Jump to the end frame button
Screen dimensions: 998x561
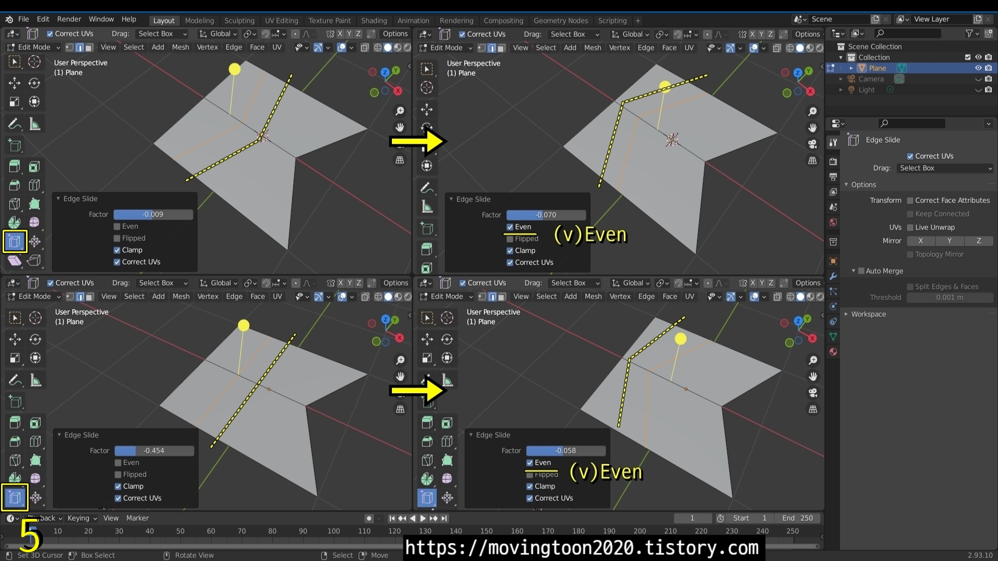point(444,518)
